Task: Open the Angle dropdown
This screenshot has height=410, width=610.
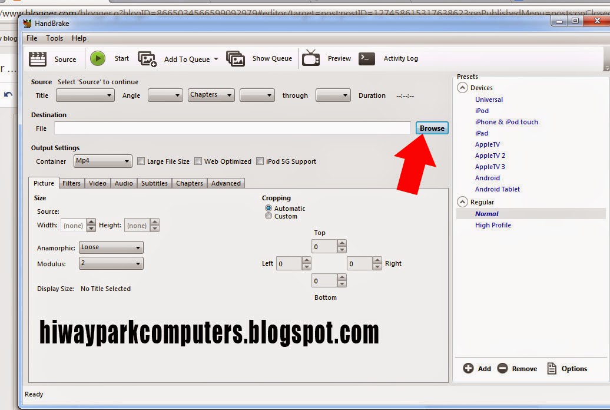Action: click(x=165, y=95)
